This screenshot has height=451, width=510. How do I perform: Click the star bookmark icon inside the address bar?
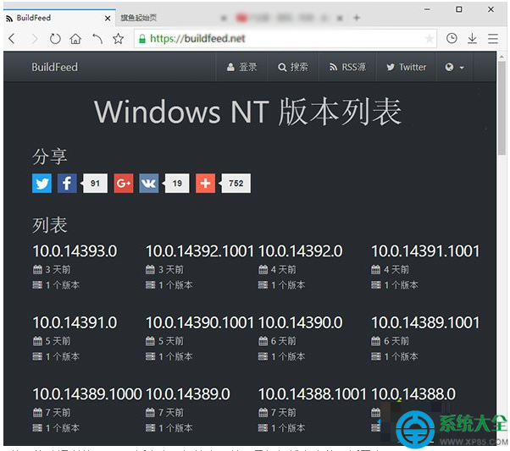pos(430,39)
